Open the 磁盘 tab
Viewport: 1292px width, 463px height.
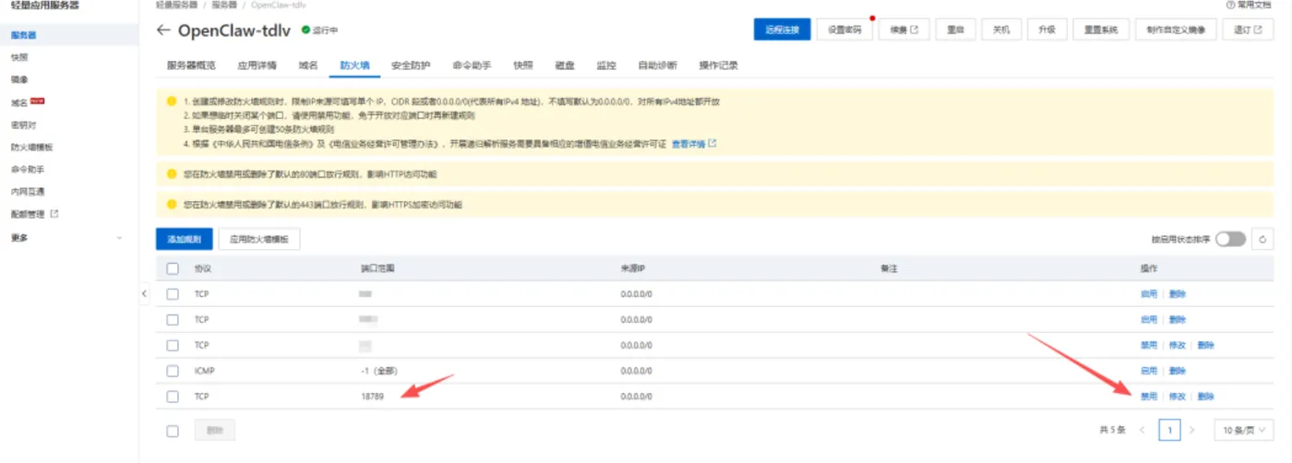565,65
